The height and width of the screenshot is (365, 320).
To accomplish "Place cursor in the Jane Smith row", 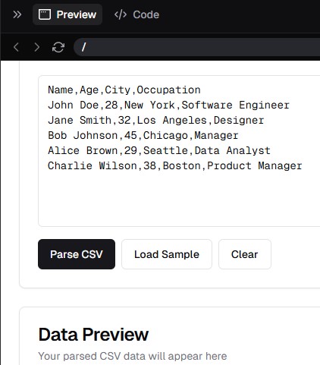I will coord(156,121).
